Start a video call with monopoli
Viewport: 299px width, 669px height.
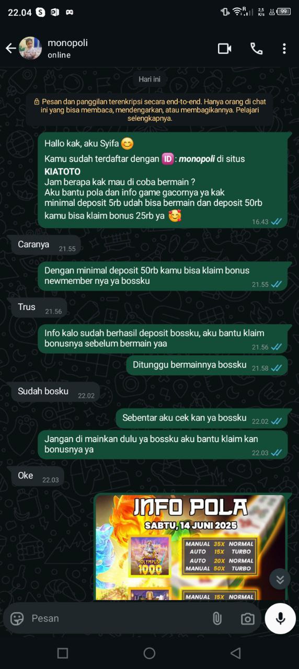point(225,49)
